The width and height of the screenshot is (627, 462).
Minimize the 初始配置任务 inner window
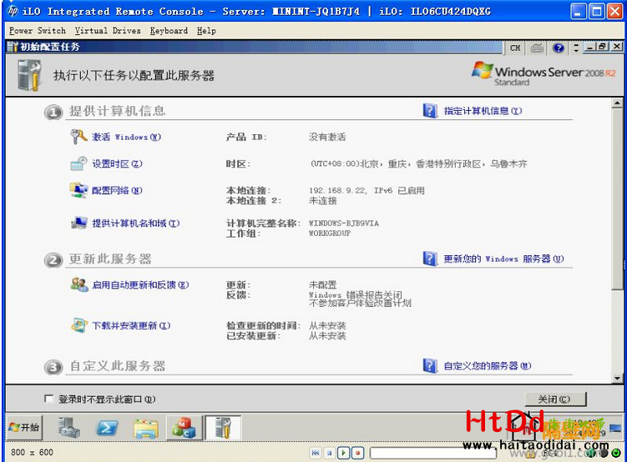point(589,47)
